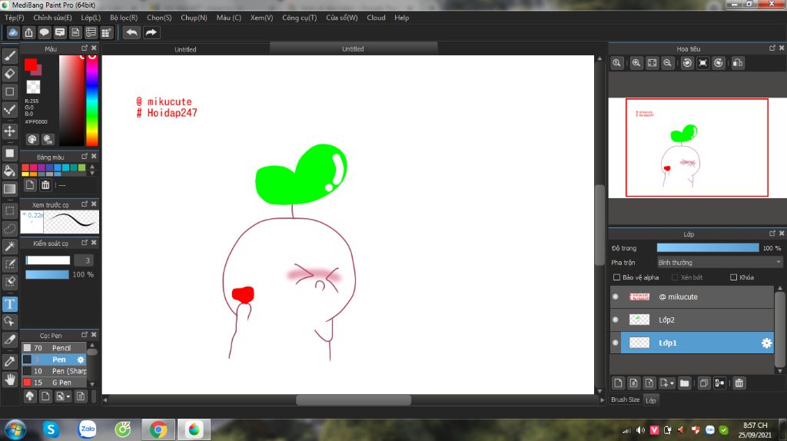Open Pha trộn blend mode dropdown

click(719, 263)
